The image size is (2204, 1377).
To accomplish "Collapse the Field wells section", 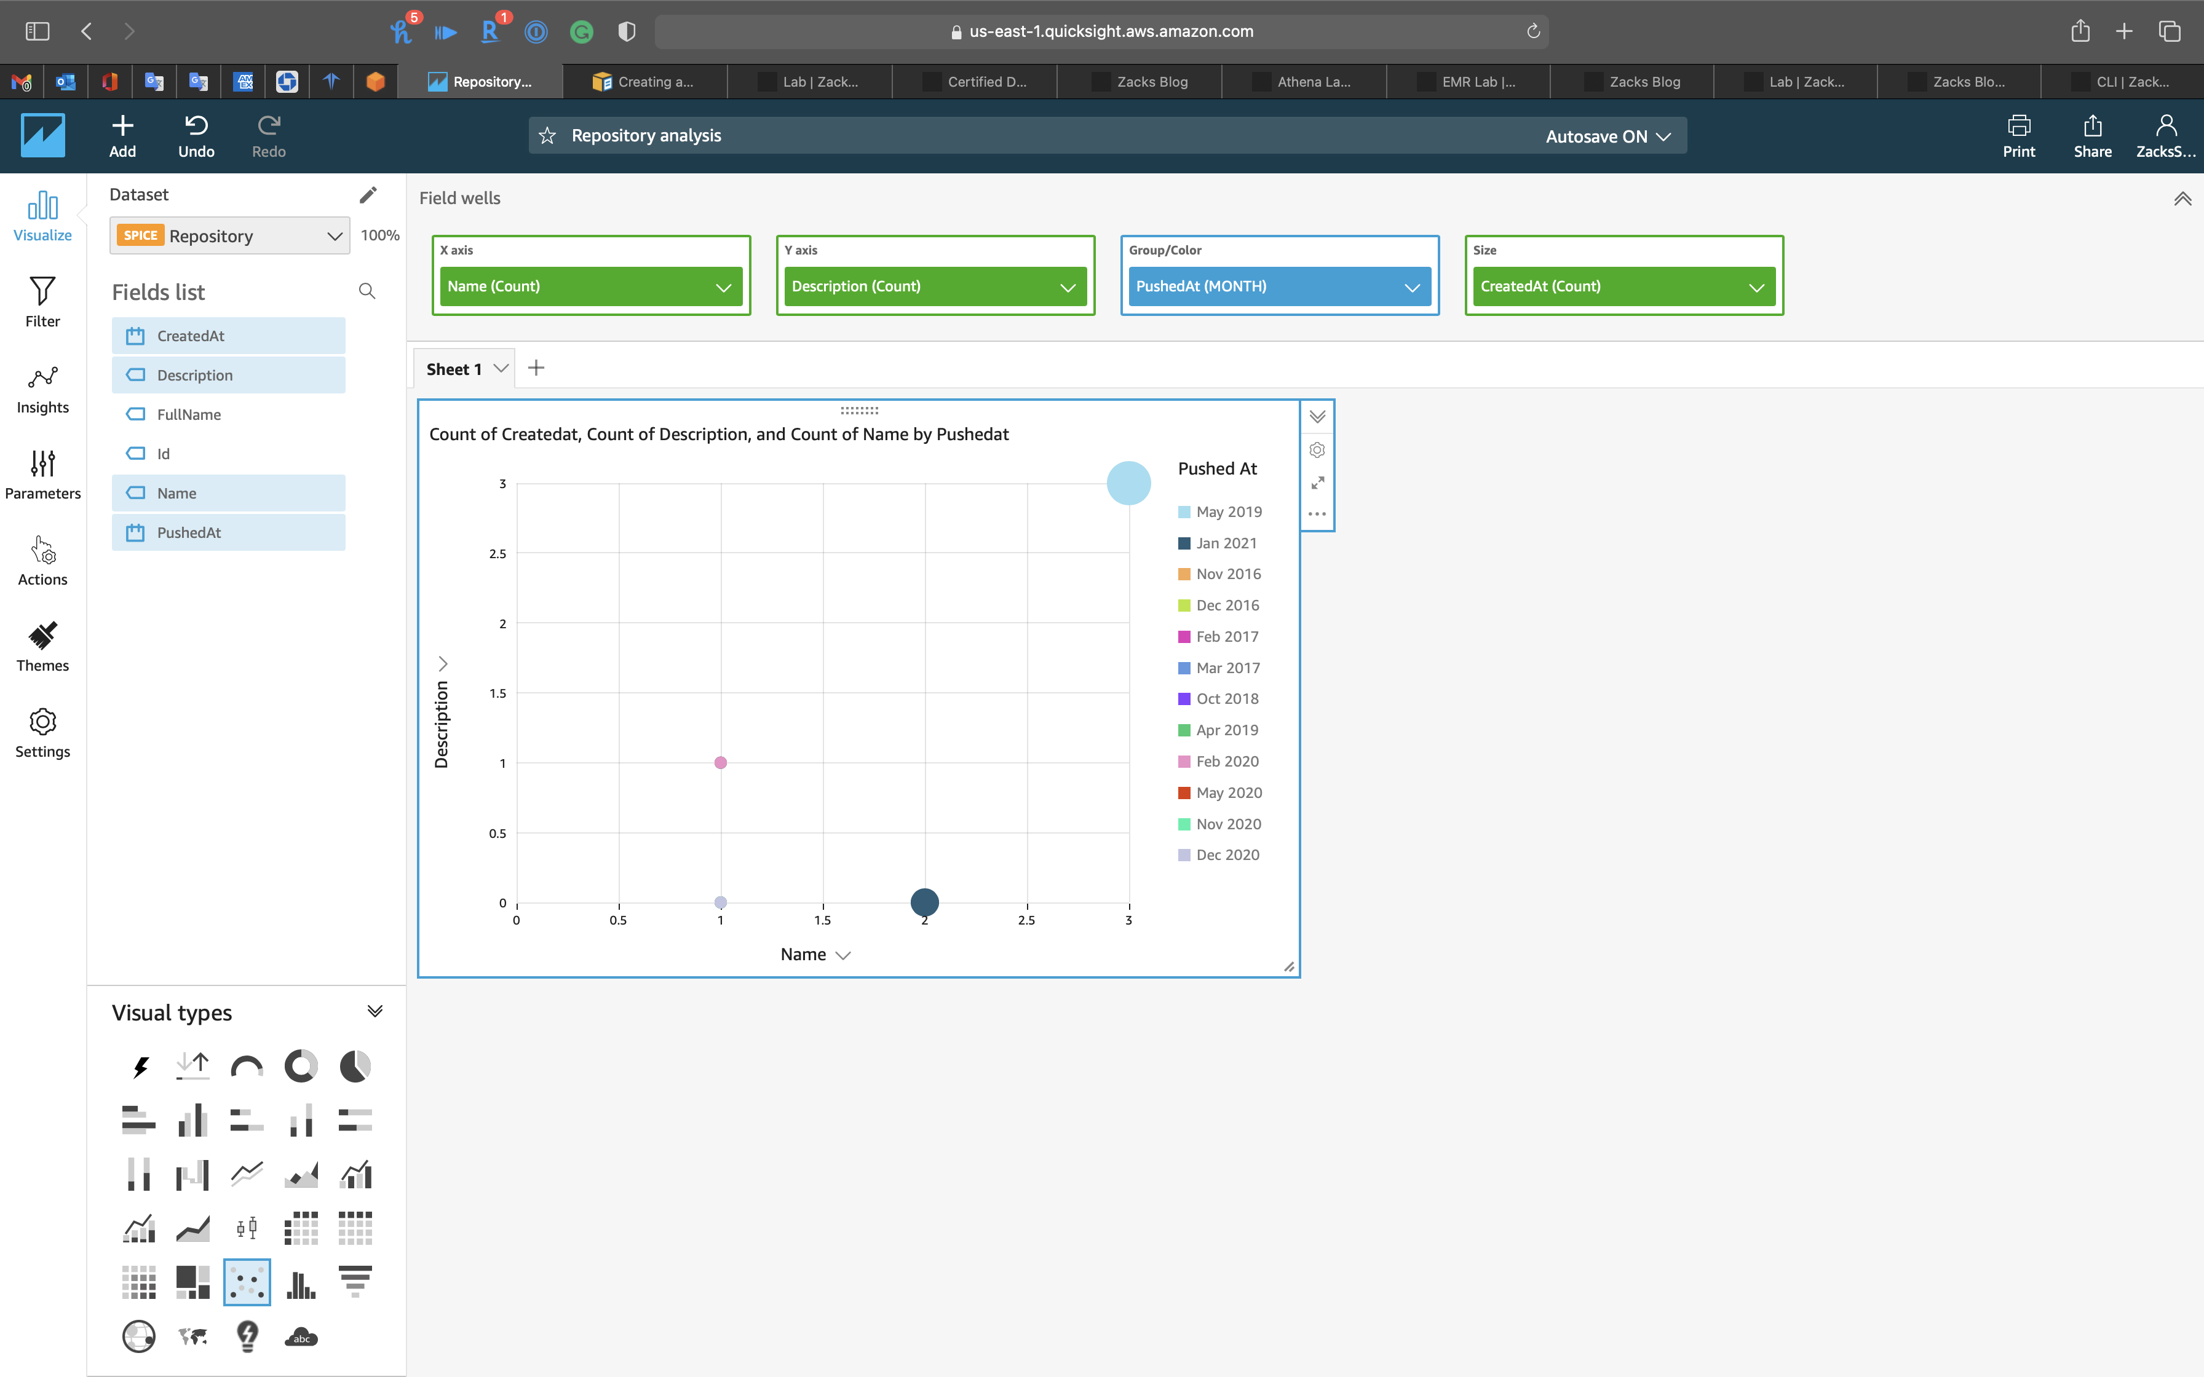I will [x=2182, y=199].
